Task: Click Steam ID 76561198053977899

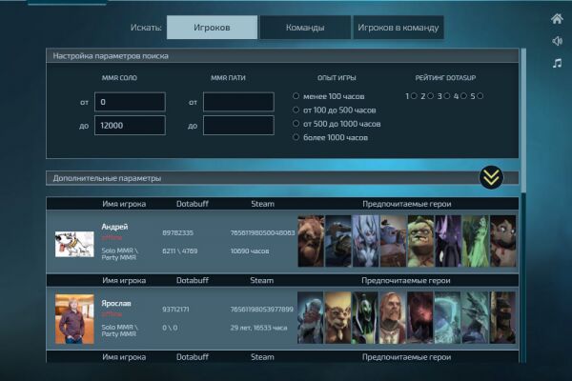Action: (261, 310)
